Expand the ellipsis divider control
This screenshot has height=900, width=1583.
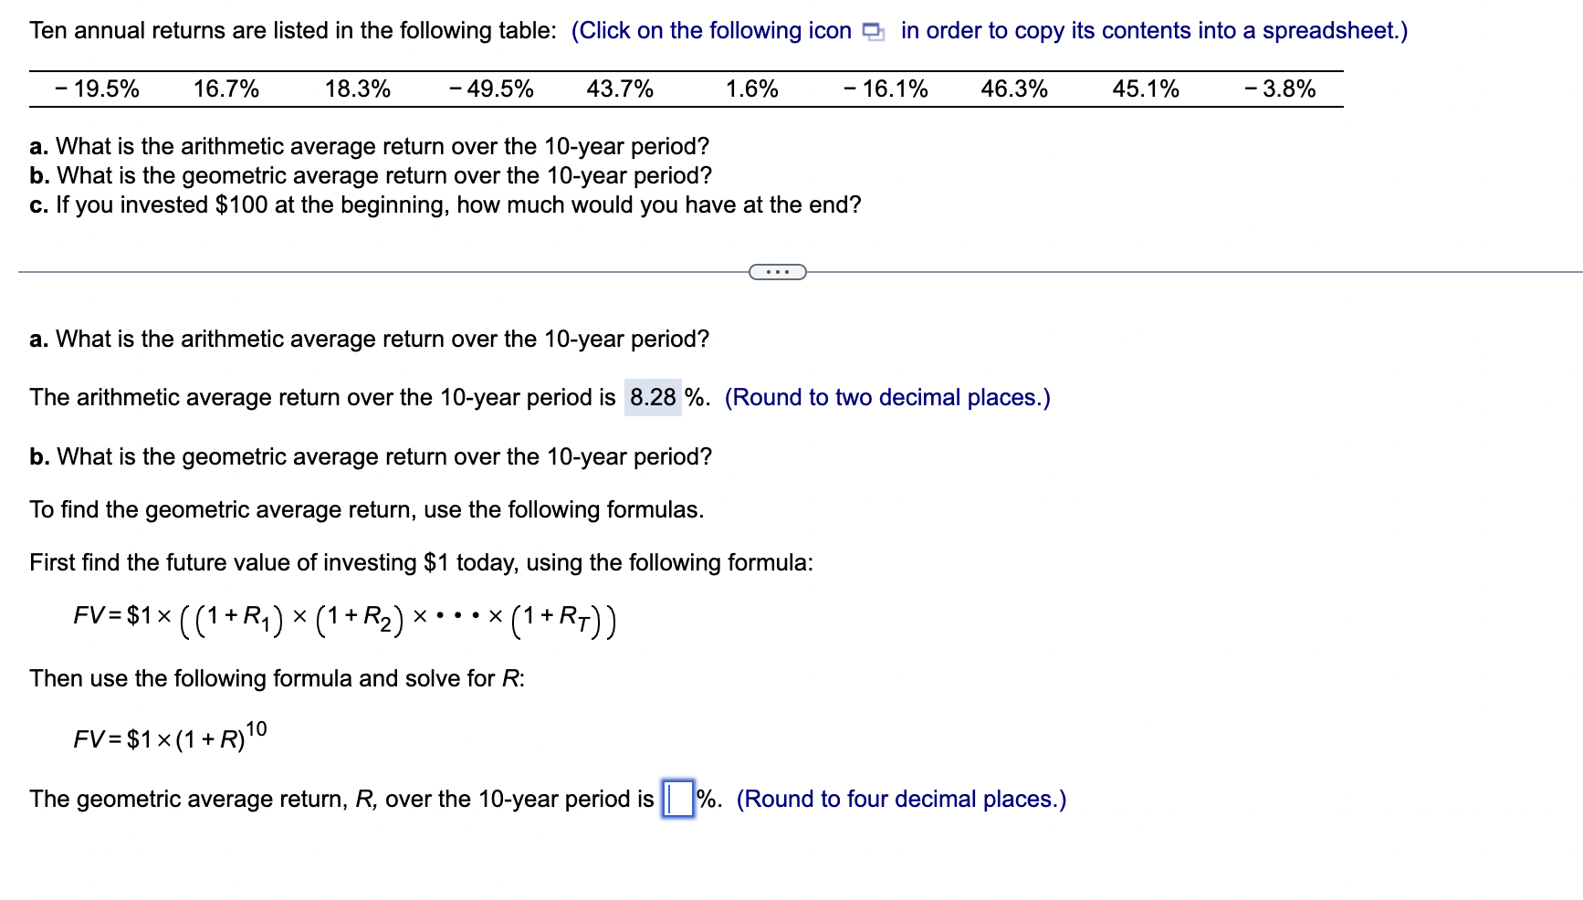(x=777, y=270)
